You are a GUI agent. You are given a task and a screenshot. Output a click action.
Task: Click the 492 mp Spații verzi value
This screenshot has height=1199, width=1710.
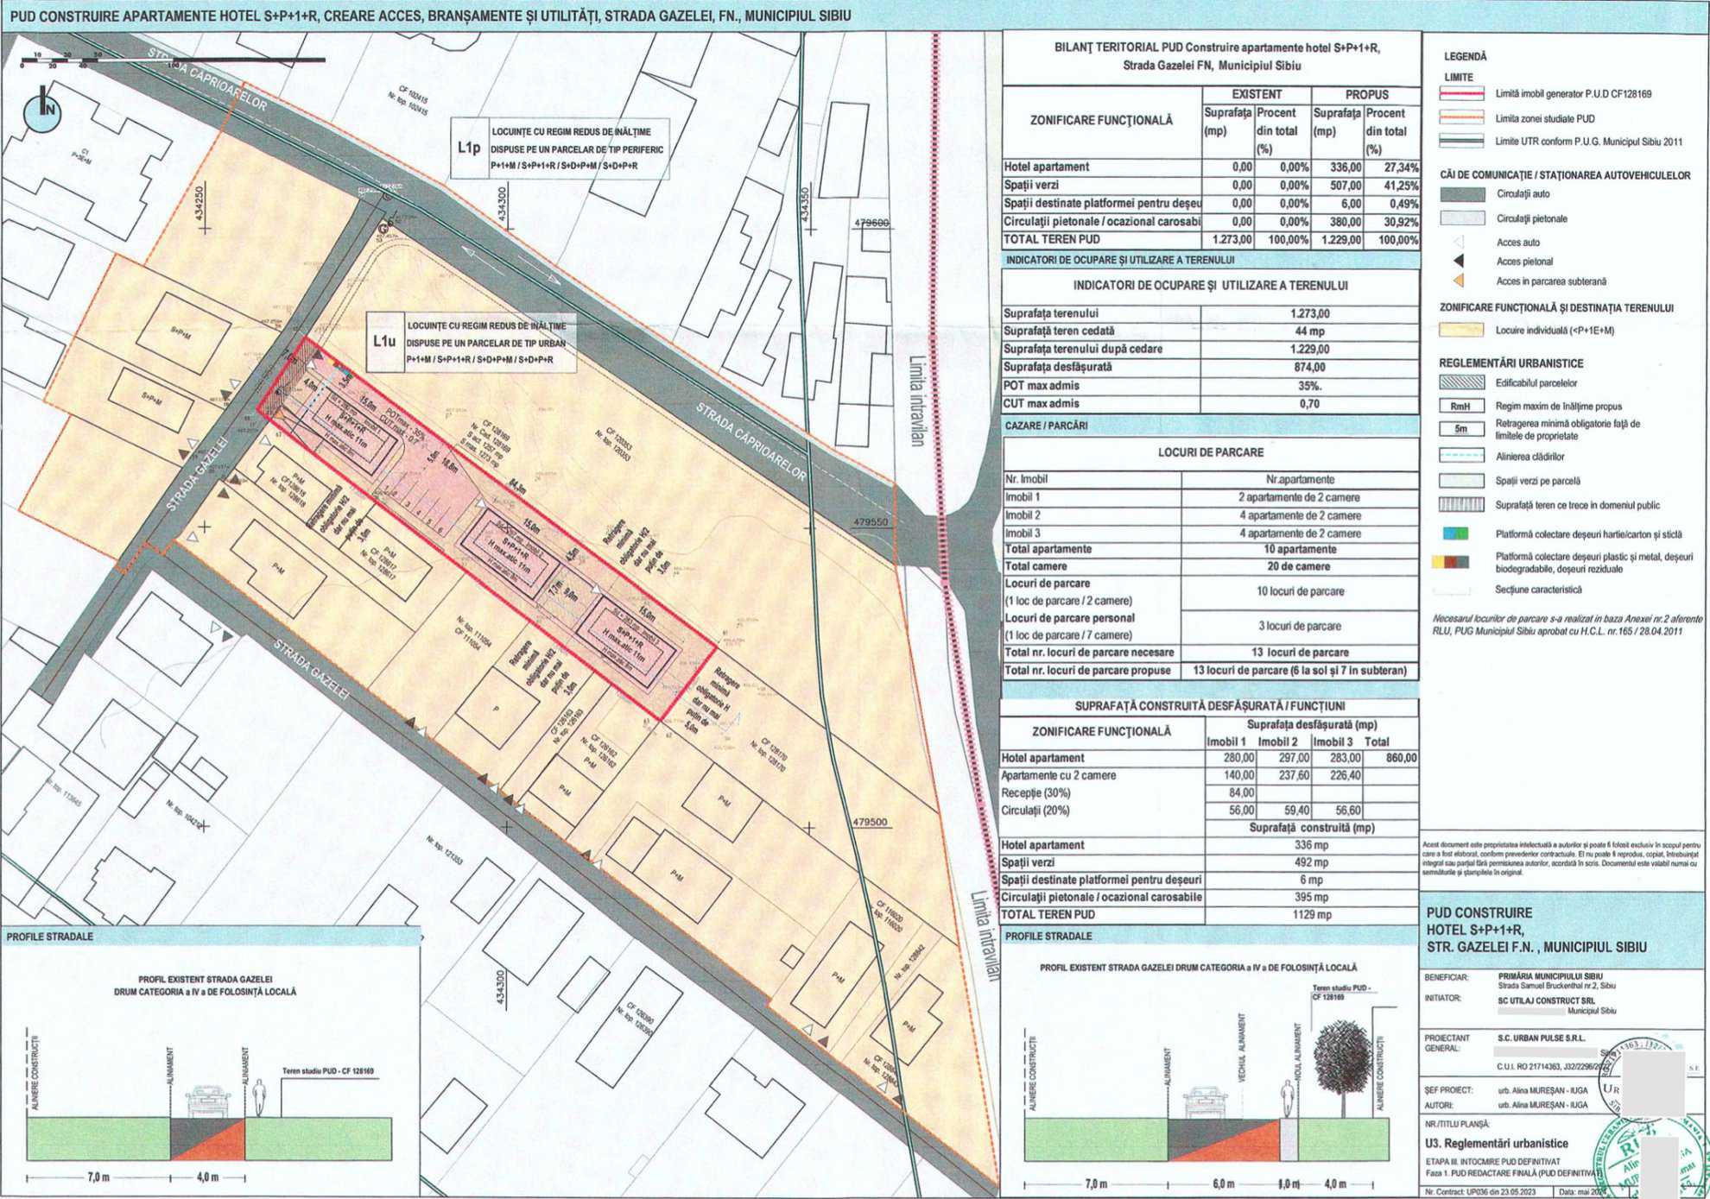[x=1310, y=862]
